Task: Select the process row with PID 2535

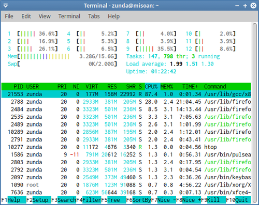Action: 126,117
